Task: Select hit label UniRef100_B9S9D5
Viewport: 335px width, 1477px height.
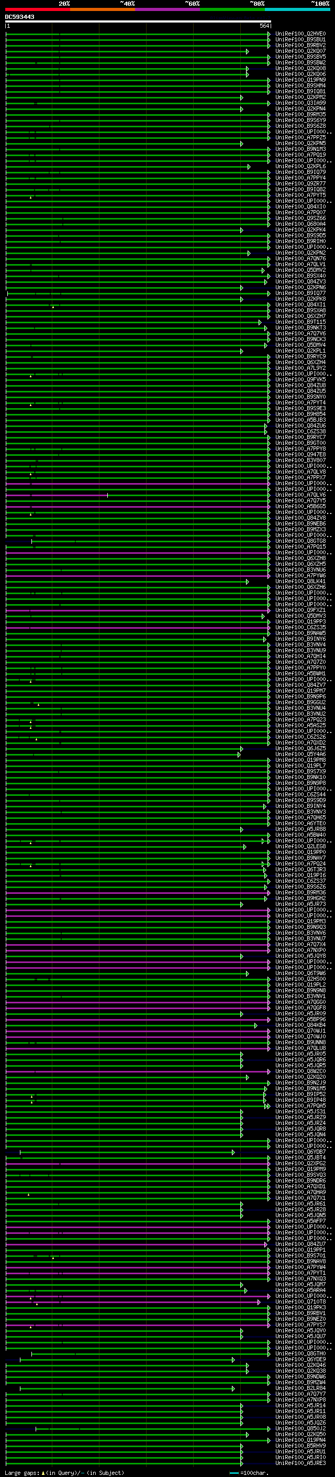Action: pyautogui.click(x=300, y=236)
